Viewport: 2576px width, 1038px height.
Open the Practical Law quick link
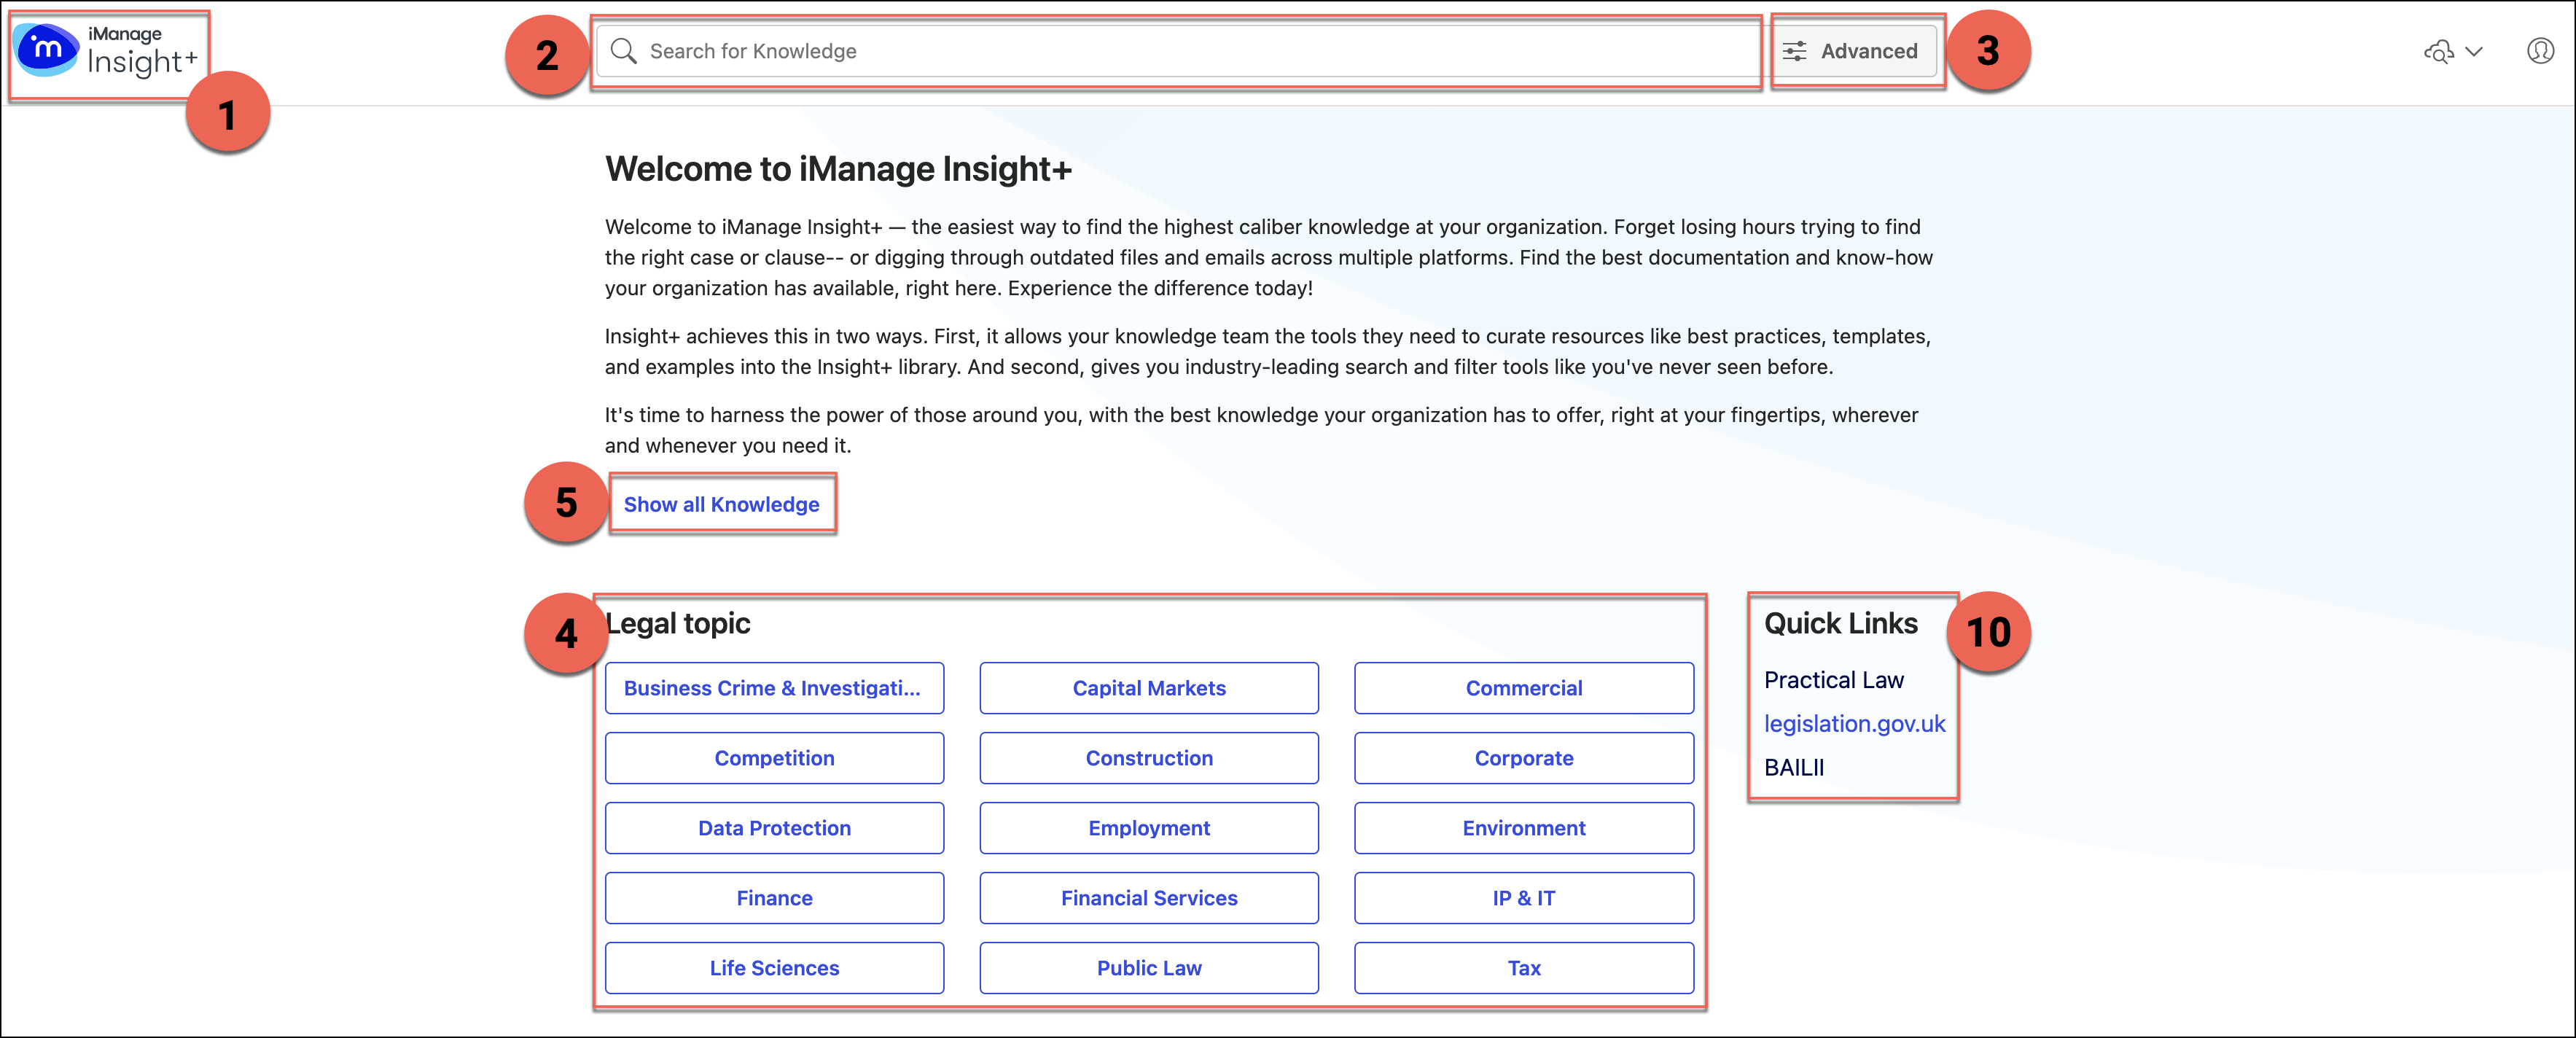click(1833, 680)
